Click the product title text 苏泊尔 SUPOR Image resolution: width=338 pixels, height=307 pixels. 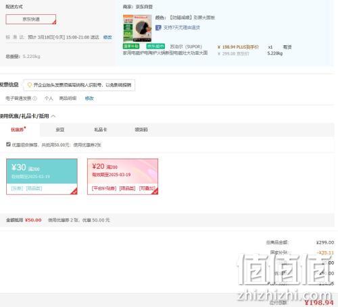[x=186, y=47]
